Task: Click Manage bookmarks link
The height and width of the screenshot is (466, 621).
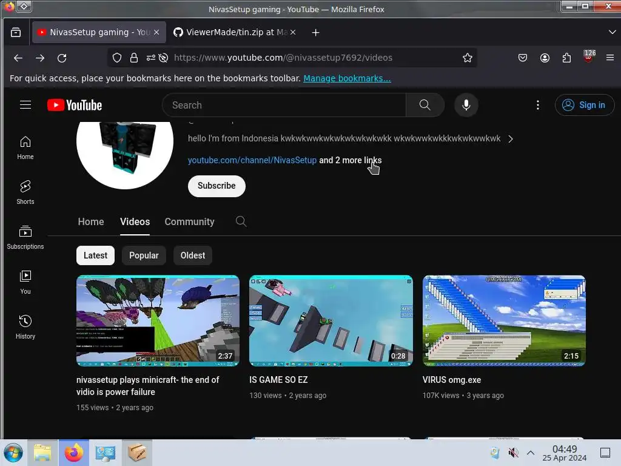Action: pyautogui.click(x=347, y=78)
